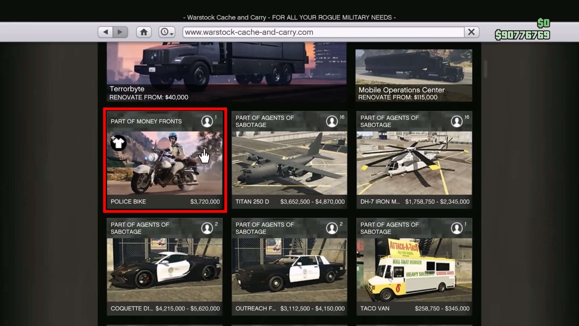Click the outfit shirt icon on Police Bike
The height and width of the screenshot is (326, 579).
click(118, 142)
